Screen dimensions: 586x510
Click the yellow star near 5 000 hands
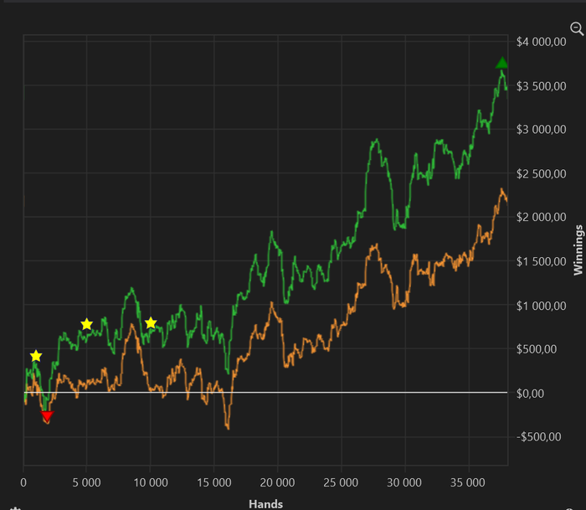click(86, 324)
